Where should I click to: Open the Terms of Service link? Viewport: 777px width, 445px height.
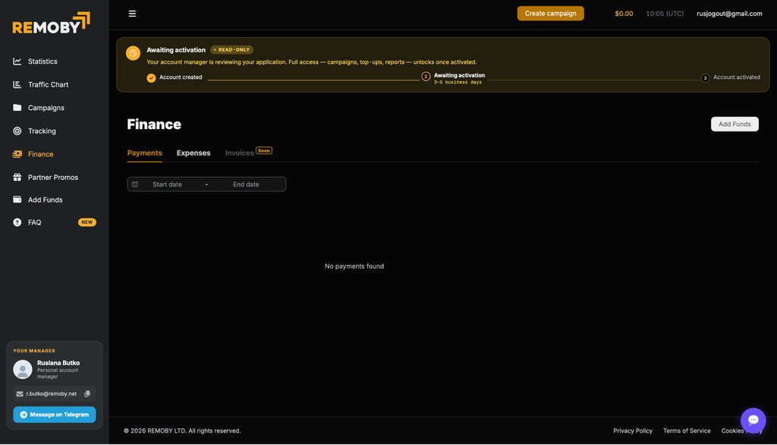pyautogui.click(x=686, y=431)
